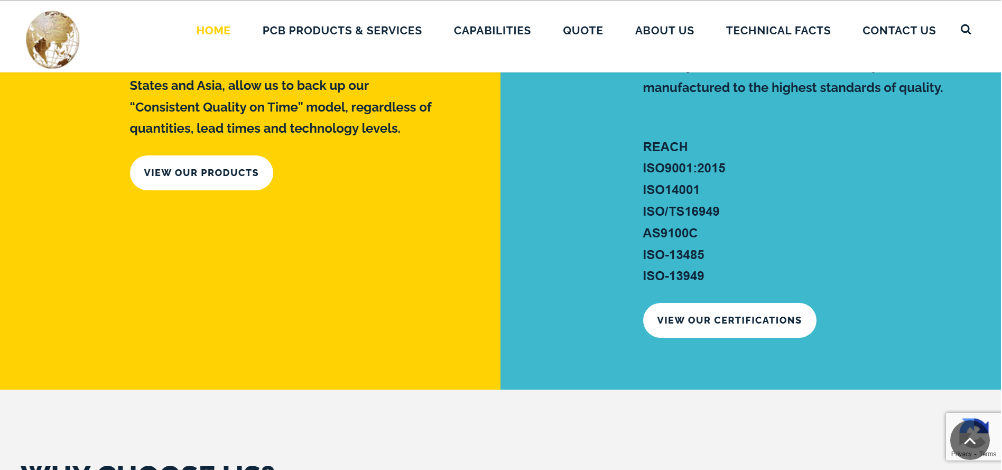Click the globe logo in the header
This screenshot has height=470, width=1002.
(x=53, y=40)
